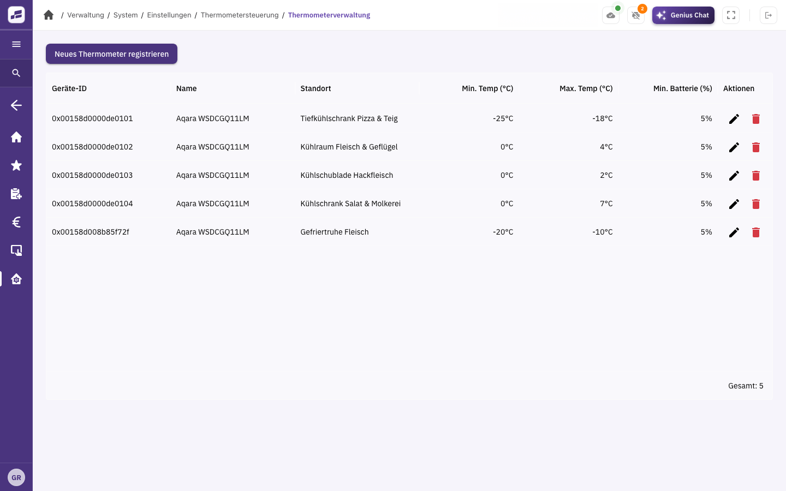786x491 pixels.
Task: Navigate to Einstellungen breadcrumb
Action: (x=169, y=15)
